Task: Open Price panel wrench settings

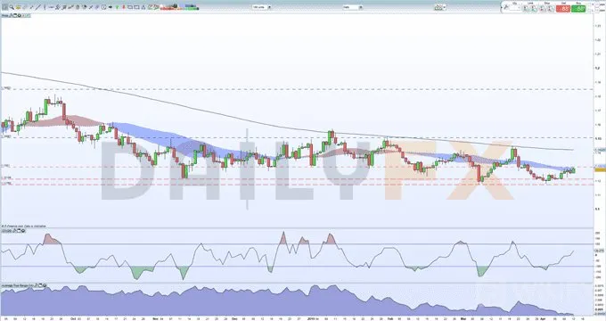Action: 12,15
